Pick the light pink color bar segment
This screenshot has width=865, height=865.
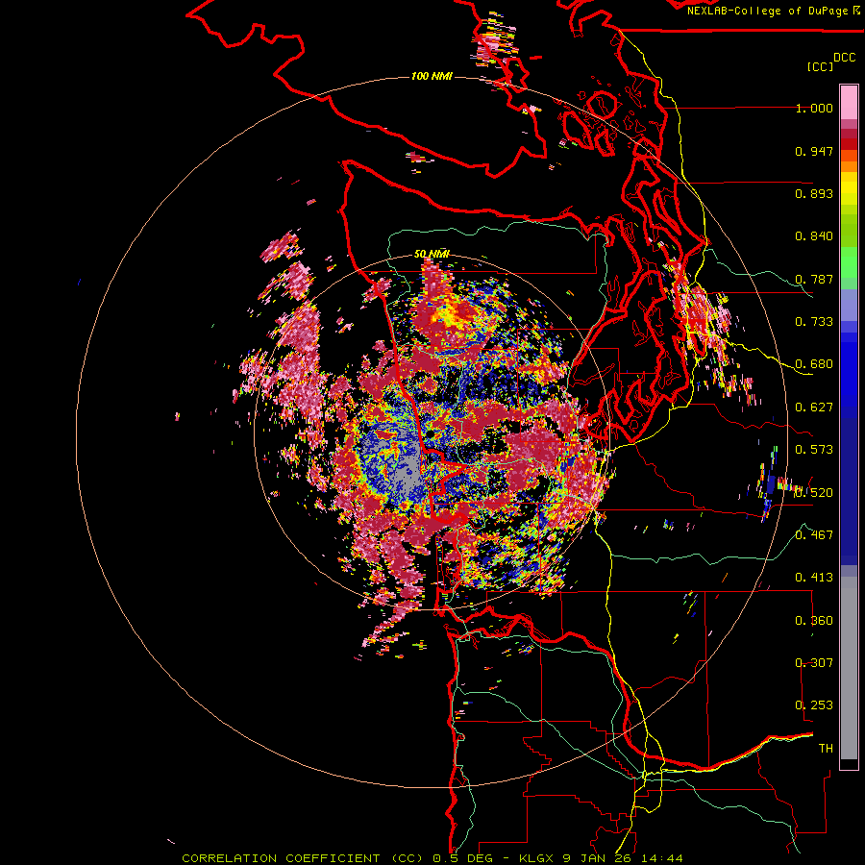(849, 103)
